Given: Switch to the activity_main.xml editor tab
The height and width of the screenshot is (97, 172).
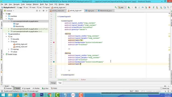Looking at the screenshot, I should (x=58, y=11).
